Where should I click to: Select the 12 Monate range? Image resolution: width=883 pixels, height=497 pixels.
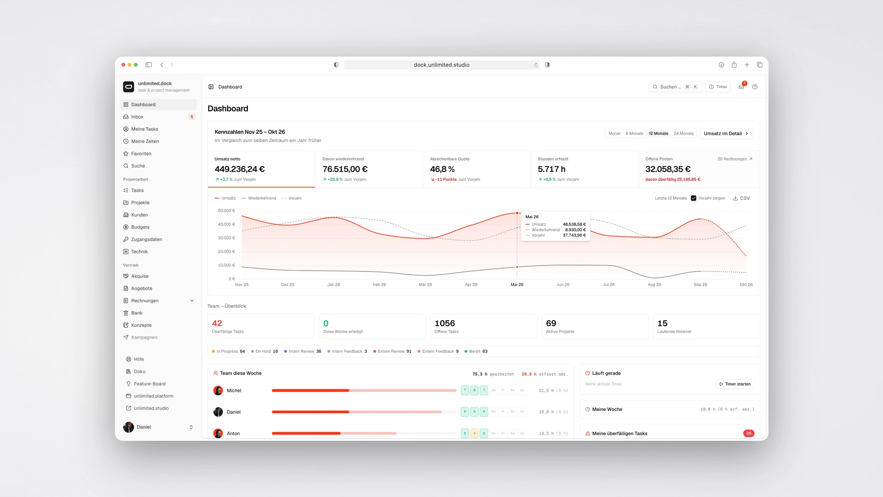tap(658, 133)
